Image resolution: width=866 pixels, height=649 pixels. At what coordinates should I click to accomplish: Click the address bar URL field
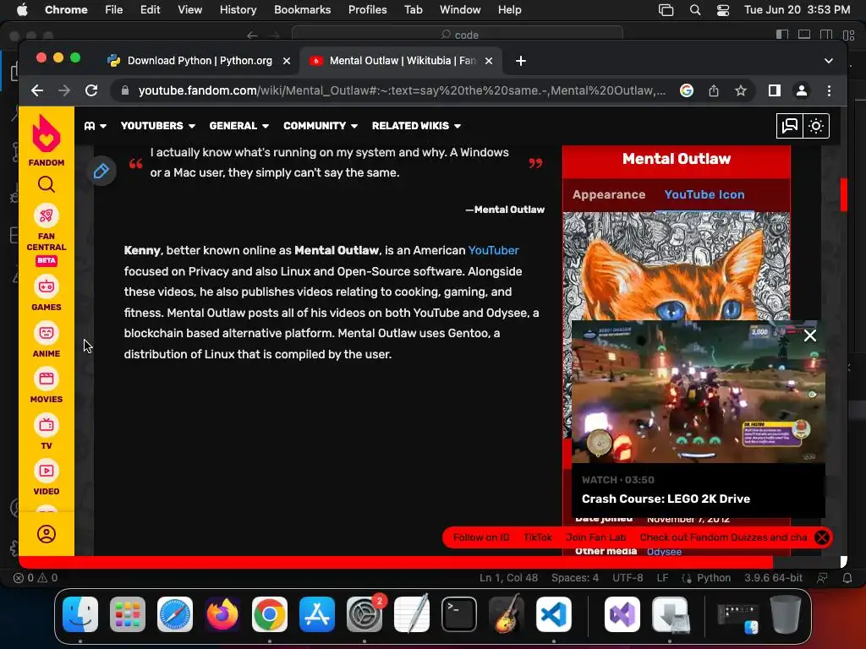[x=402, y=90]
